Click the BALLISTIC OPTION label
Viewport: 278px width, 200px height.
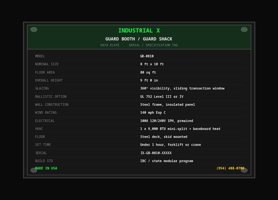51,96
